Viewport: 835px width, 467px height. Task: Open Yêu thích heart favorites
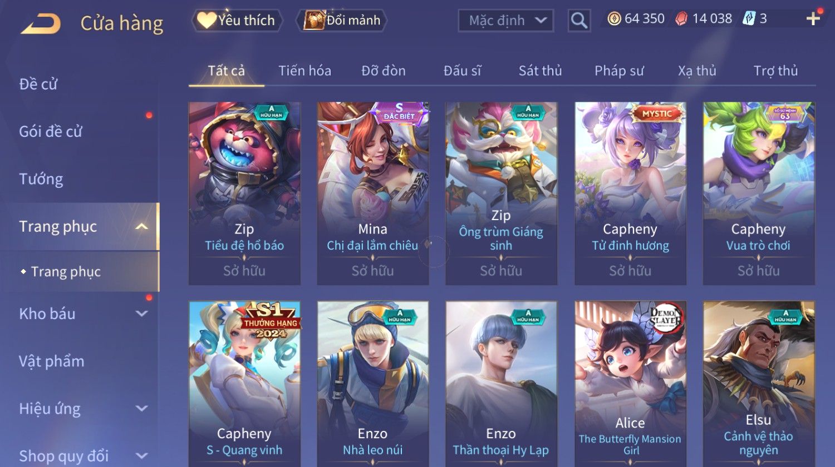pyautogui.click(x=237, y=21)
